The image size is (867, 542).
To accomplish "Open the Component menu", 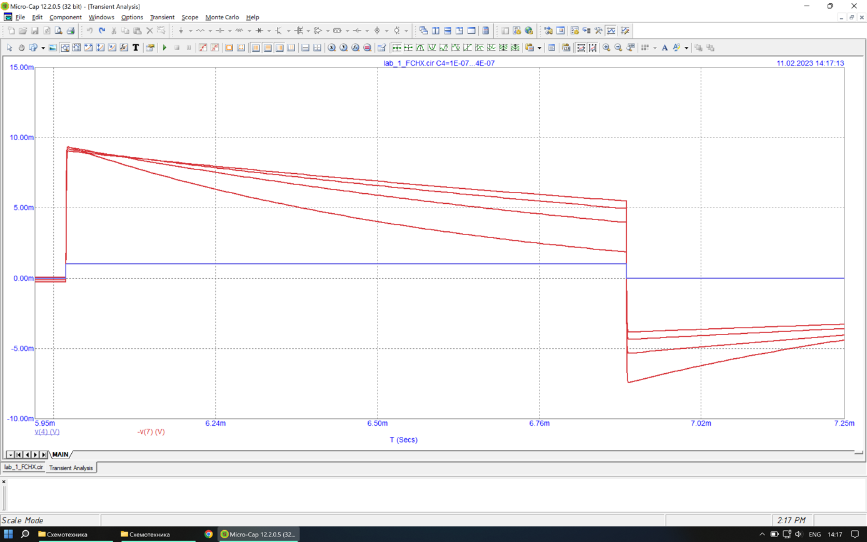I will coord(66,17).
